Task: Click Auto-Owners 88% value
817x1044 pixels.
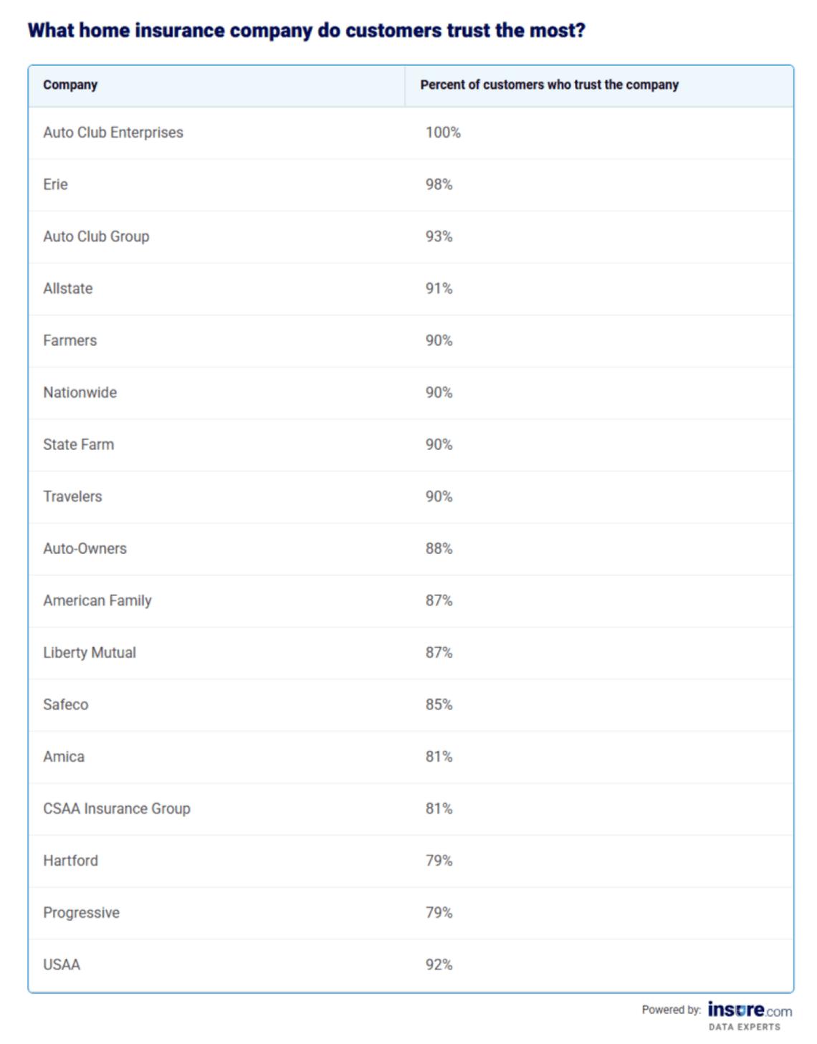Action: pyautogui.click(x=439, y=548)
